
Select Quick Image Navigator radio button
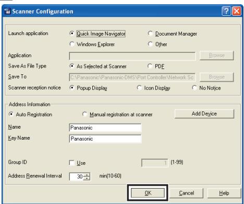click(x=71, y=33)
